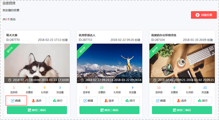This screenshot has height=120, width=219.
Task: Click the QR code icon under 萌犬大赛
Action: pos(29,110)
